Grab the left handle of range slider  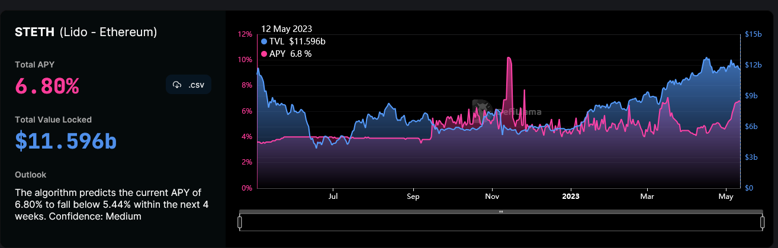pos(240,222)
